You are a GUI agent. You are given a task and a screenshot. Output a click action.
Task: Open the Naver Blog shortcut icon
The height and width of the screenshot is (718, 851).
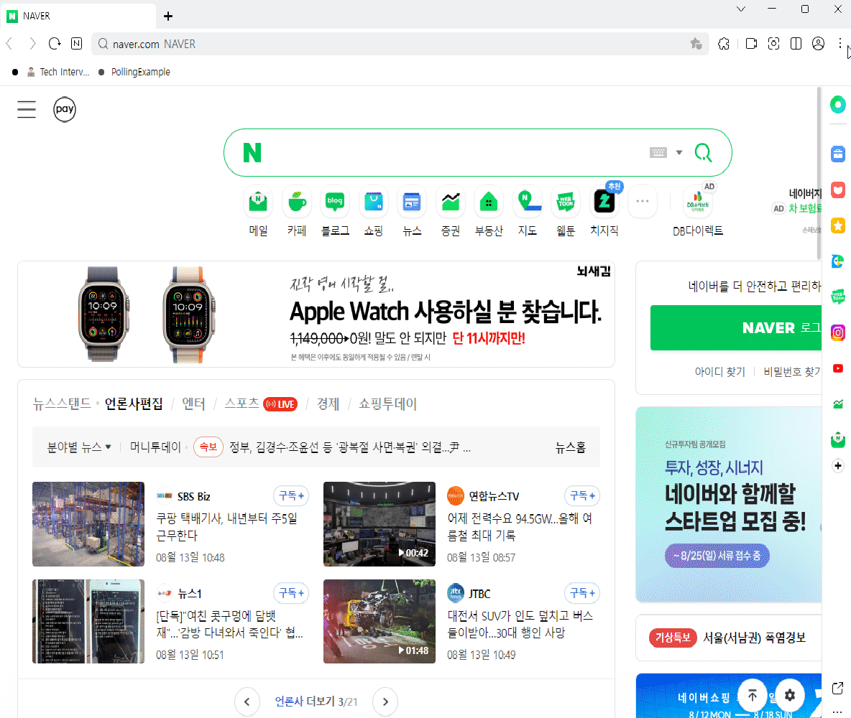click(x=335, y=202)
